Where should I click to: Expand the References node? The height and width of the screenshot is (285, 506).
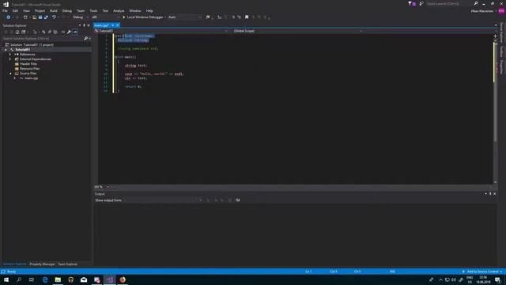(x=10, y=55)
